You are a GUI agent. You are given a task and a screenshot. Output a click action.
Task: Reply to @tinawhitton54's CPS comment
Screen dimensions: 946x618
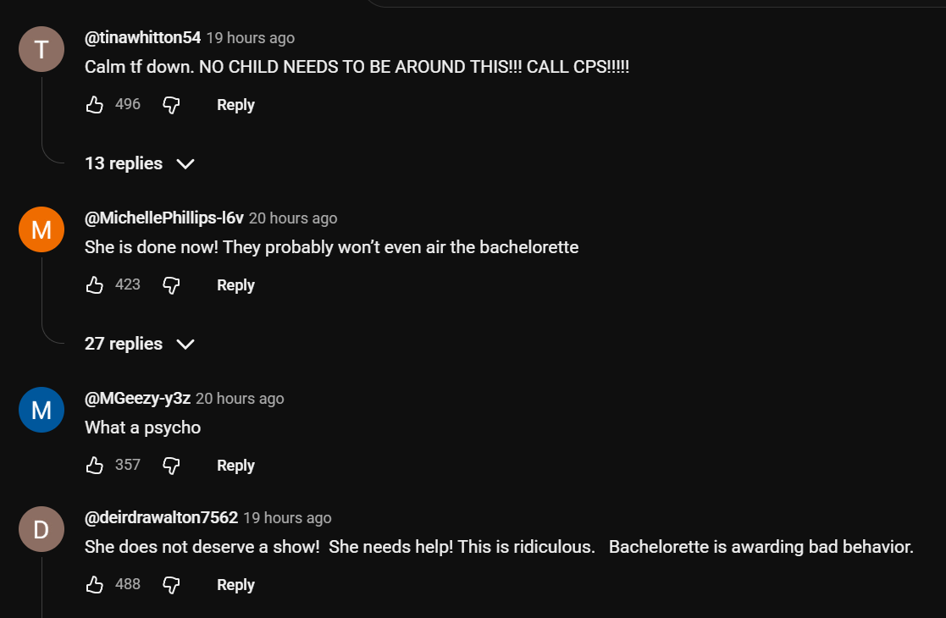pyautogui.click(x=235, y=105)
